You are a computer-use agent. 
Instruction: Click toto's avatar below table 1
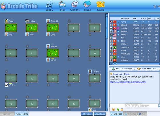click(6, 34)
